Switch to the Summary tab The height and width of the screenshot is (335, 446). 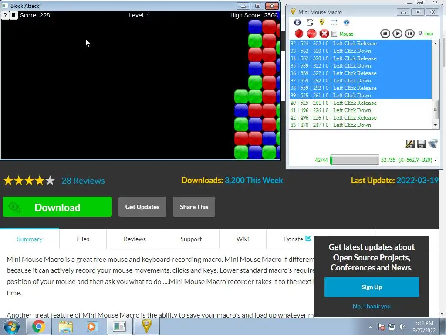coord(30,239)
